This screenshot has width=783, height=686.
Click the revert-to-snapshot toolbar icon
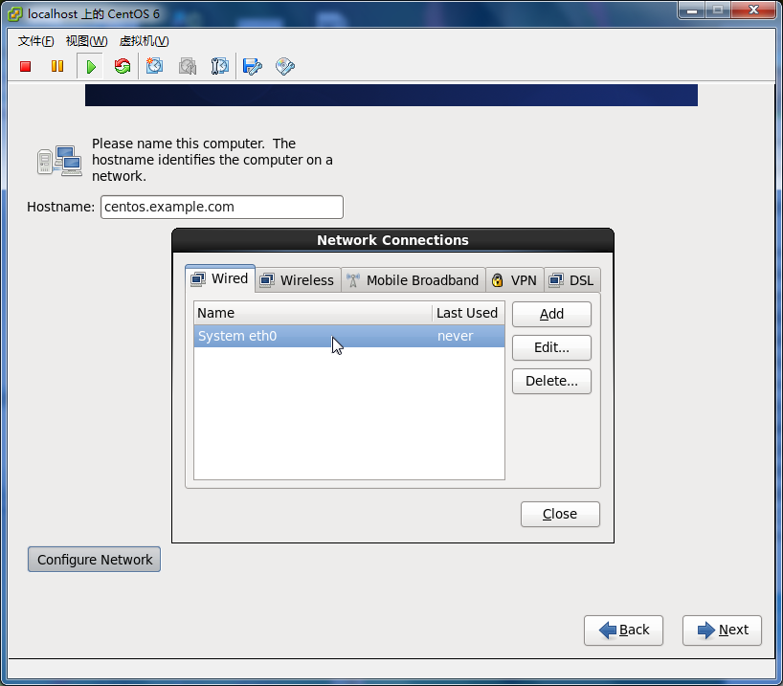pyautogui.click(x=188, y=66)
